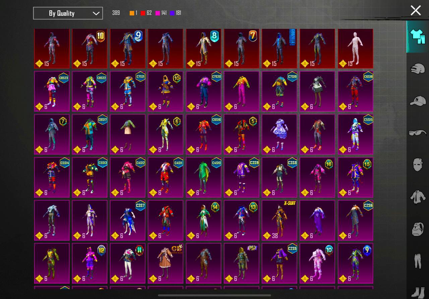This screenshot has height=299, width=429.
Task: Select the red-tier outfit with badge 10
Action: click(x=90, y=48)
